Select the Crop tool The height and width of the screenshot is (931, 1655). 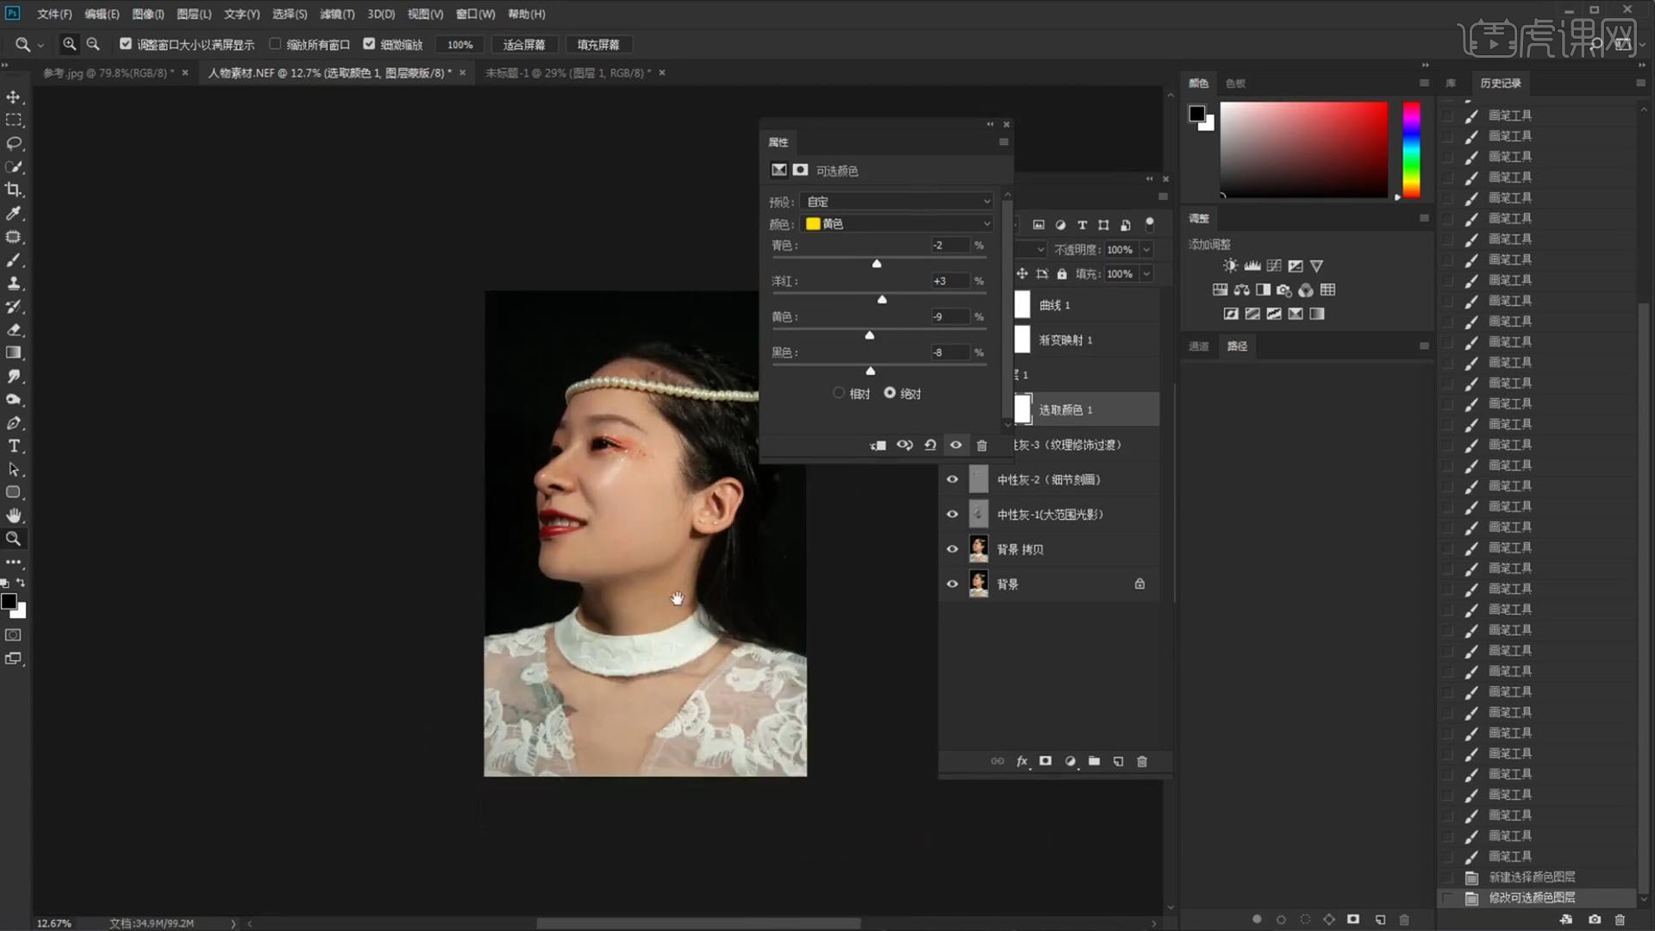(x=14, y=190)
